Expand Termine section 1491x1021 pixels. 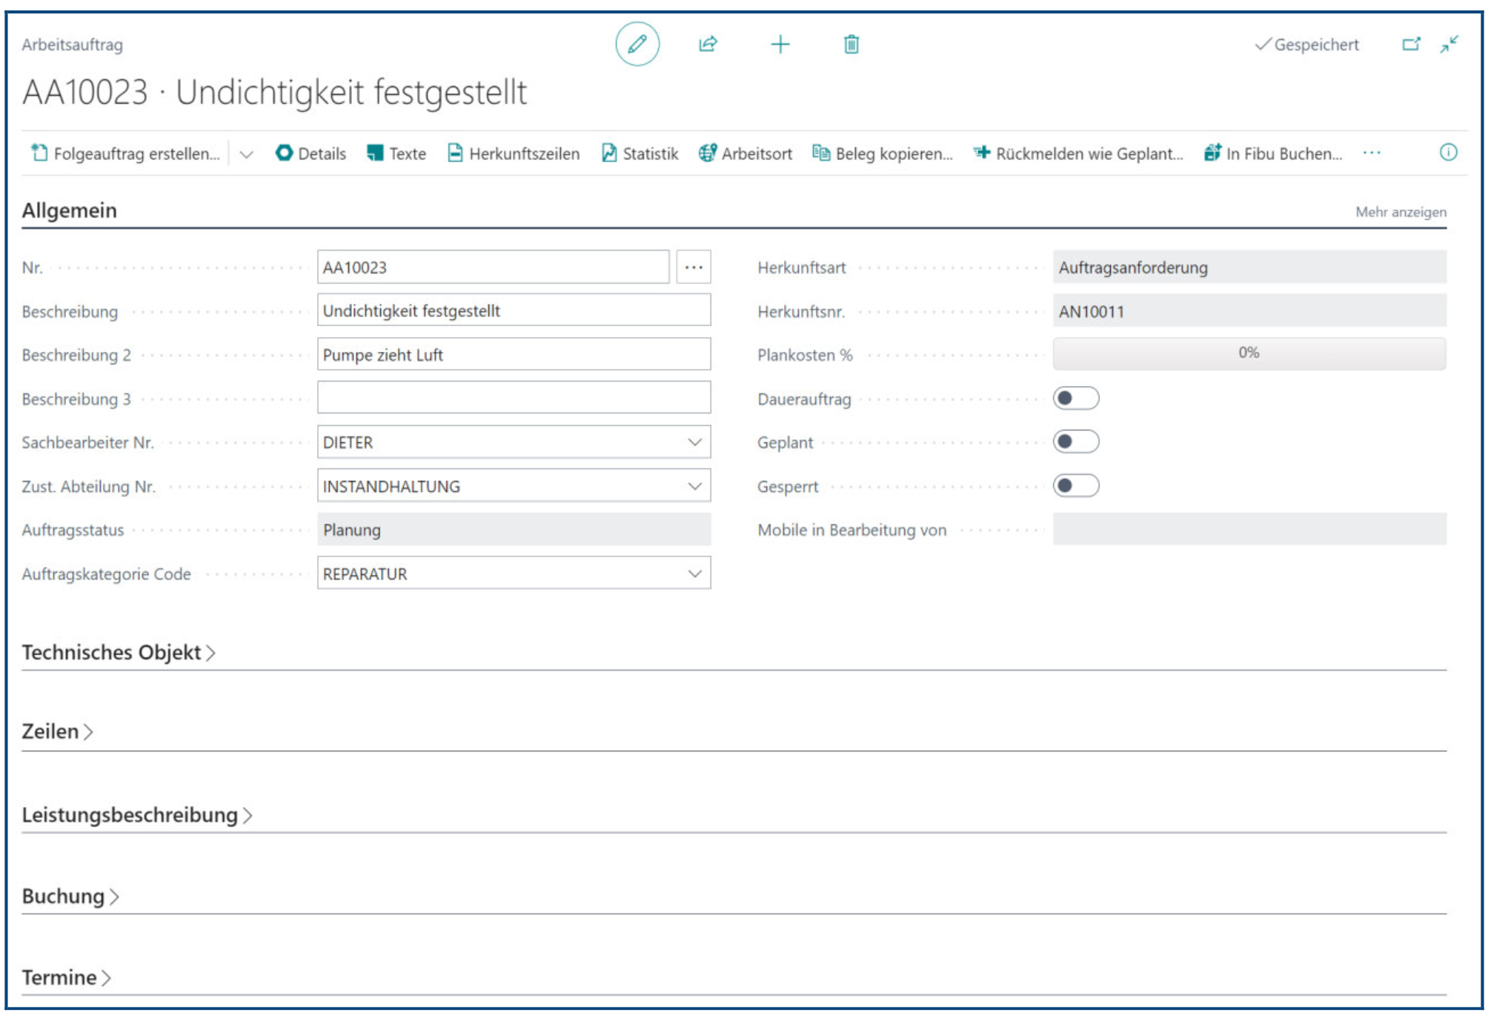66,978
